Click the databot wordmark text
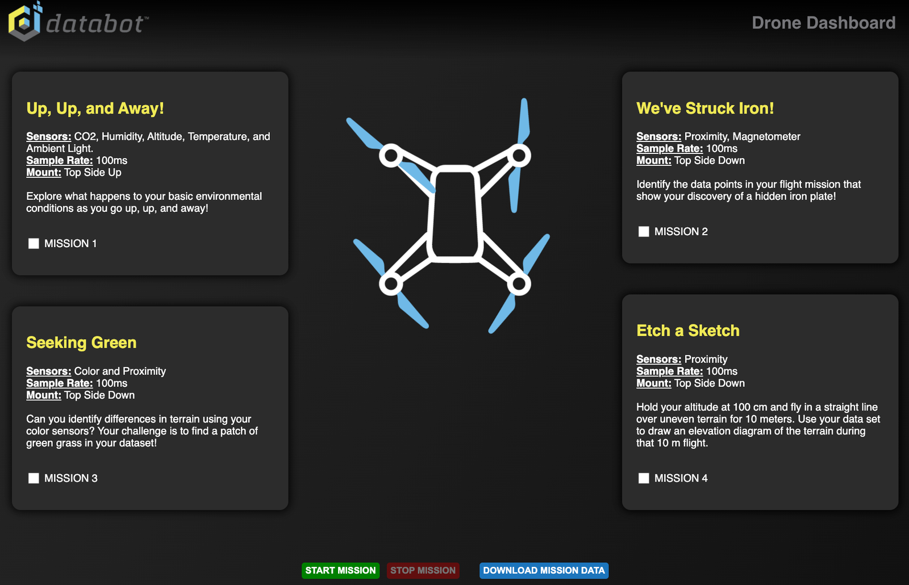Screen dimensions: 909x585 coord(95,24)
